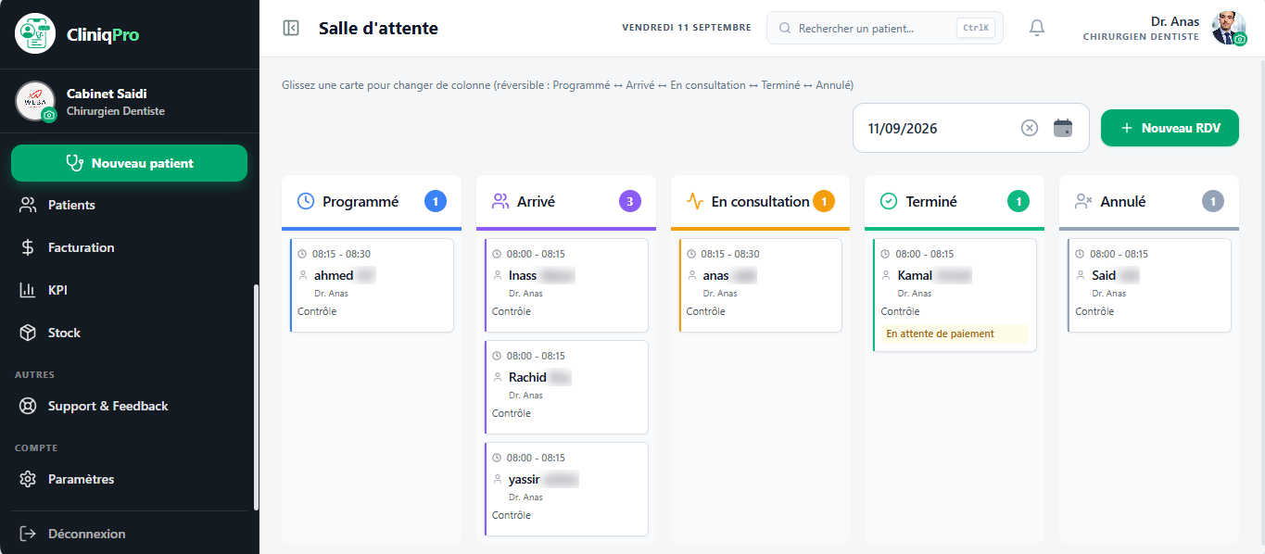Click the user-x icon in Annulé header
This screenshot has width=1265, height=554.
pos(1083,201)
